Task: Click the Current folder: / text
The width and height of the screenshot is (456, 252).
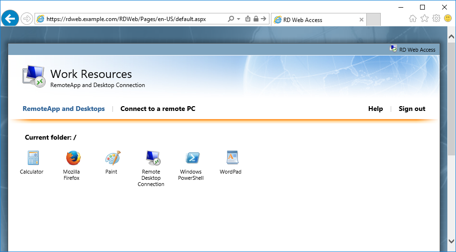Action: pyautogui.click(x=51, y=137)
